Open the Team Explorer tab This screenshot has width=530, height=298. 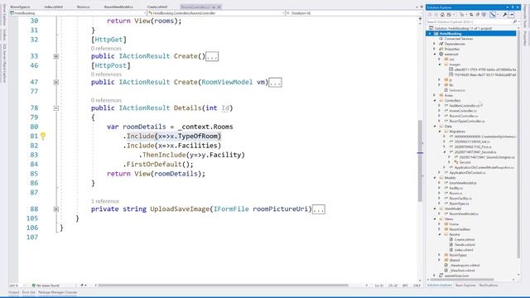[465, 285]
